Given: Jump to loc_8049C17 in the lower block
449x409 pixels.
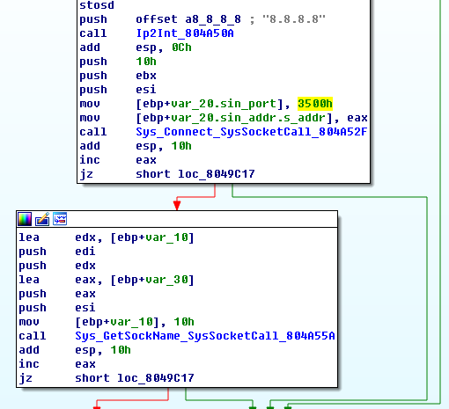Looking at the screenshot, I should point(156,378).
